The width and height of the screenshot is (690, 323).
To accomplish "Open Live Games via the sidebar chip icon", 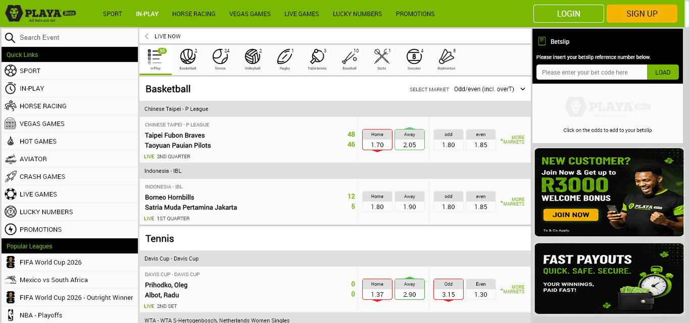I will [x=10, y=194].
